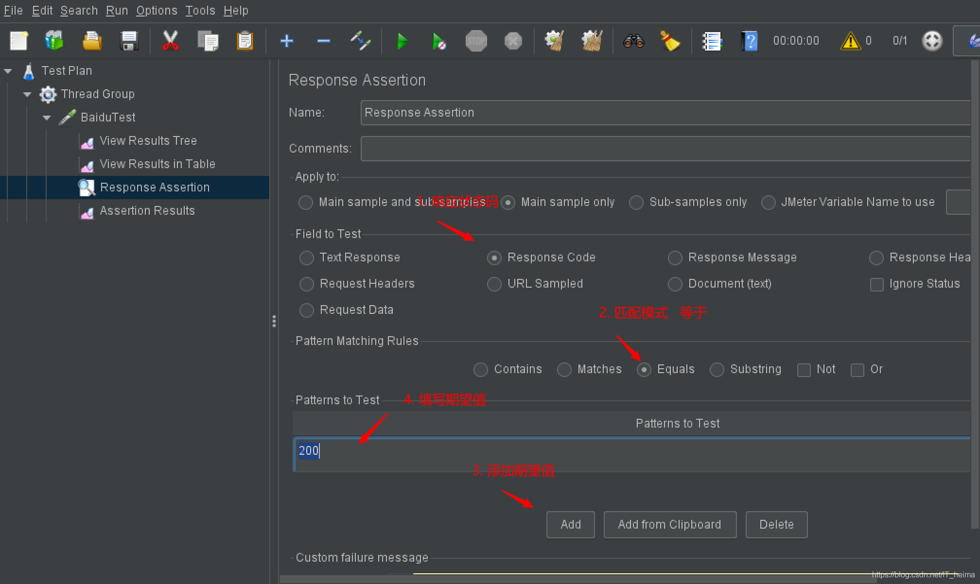Viewport: 980px width, 584px height.
Task: Select View Results in Table item
Action: [157, 164]
